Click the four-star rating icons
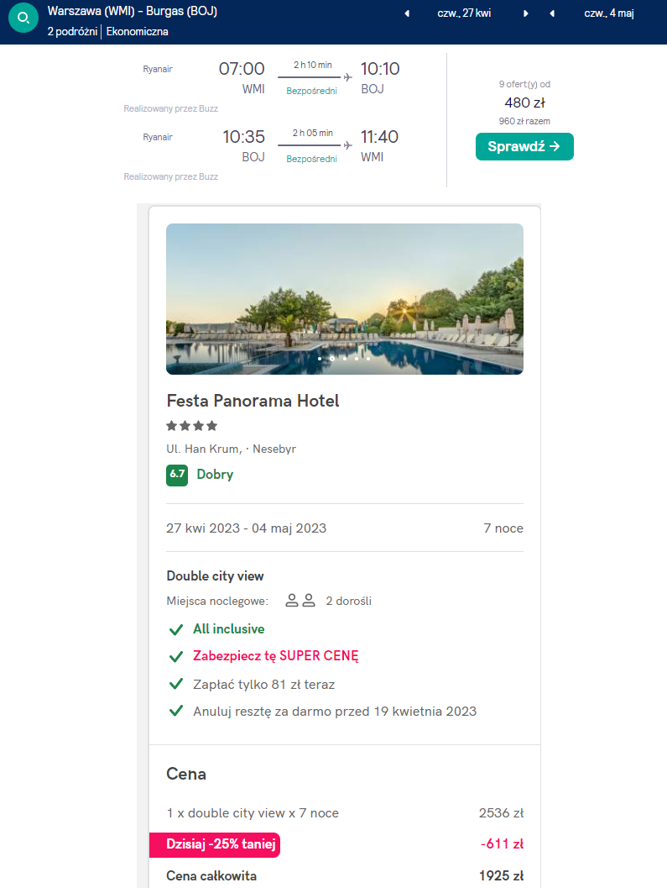Viewport: 667px width, 888px height. point(192,425)
